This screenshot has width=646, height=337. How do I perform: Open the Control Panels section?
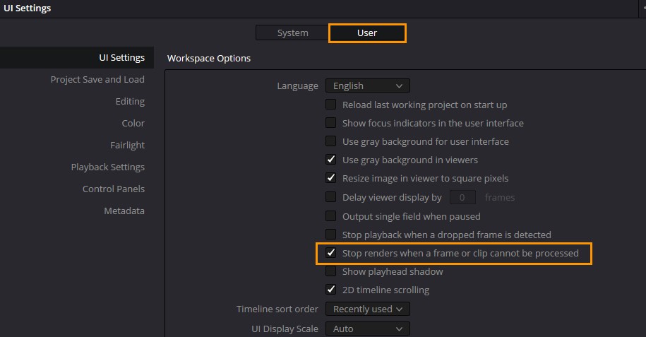(x=113, y=189)
